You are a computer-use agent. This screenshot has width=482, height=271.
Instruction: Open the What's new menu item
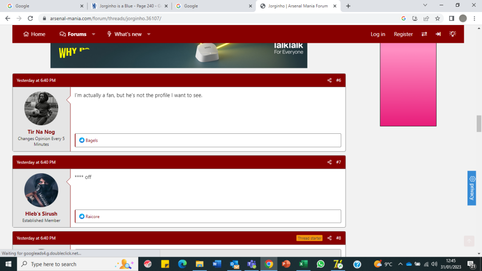pyautogui.click(x=124, y=34)
